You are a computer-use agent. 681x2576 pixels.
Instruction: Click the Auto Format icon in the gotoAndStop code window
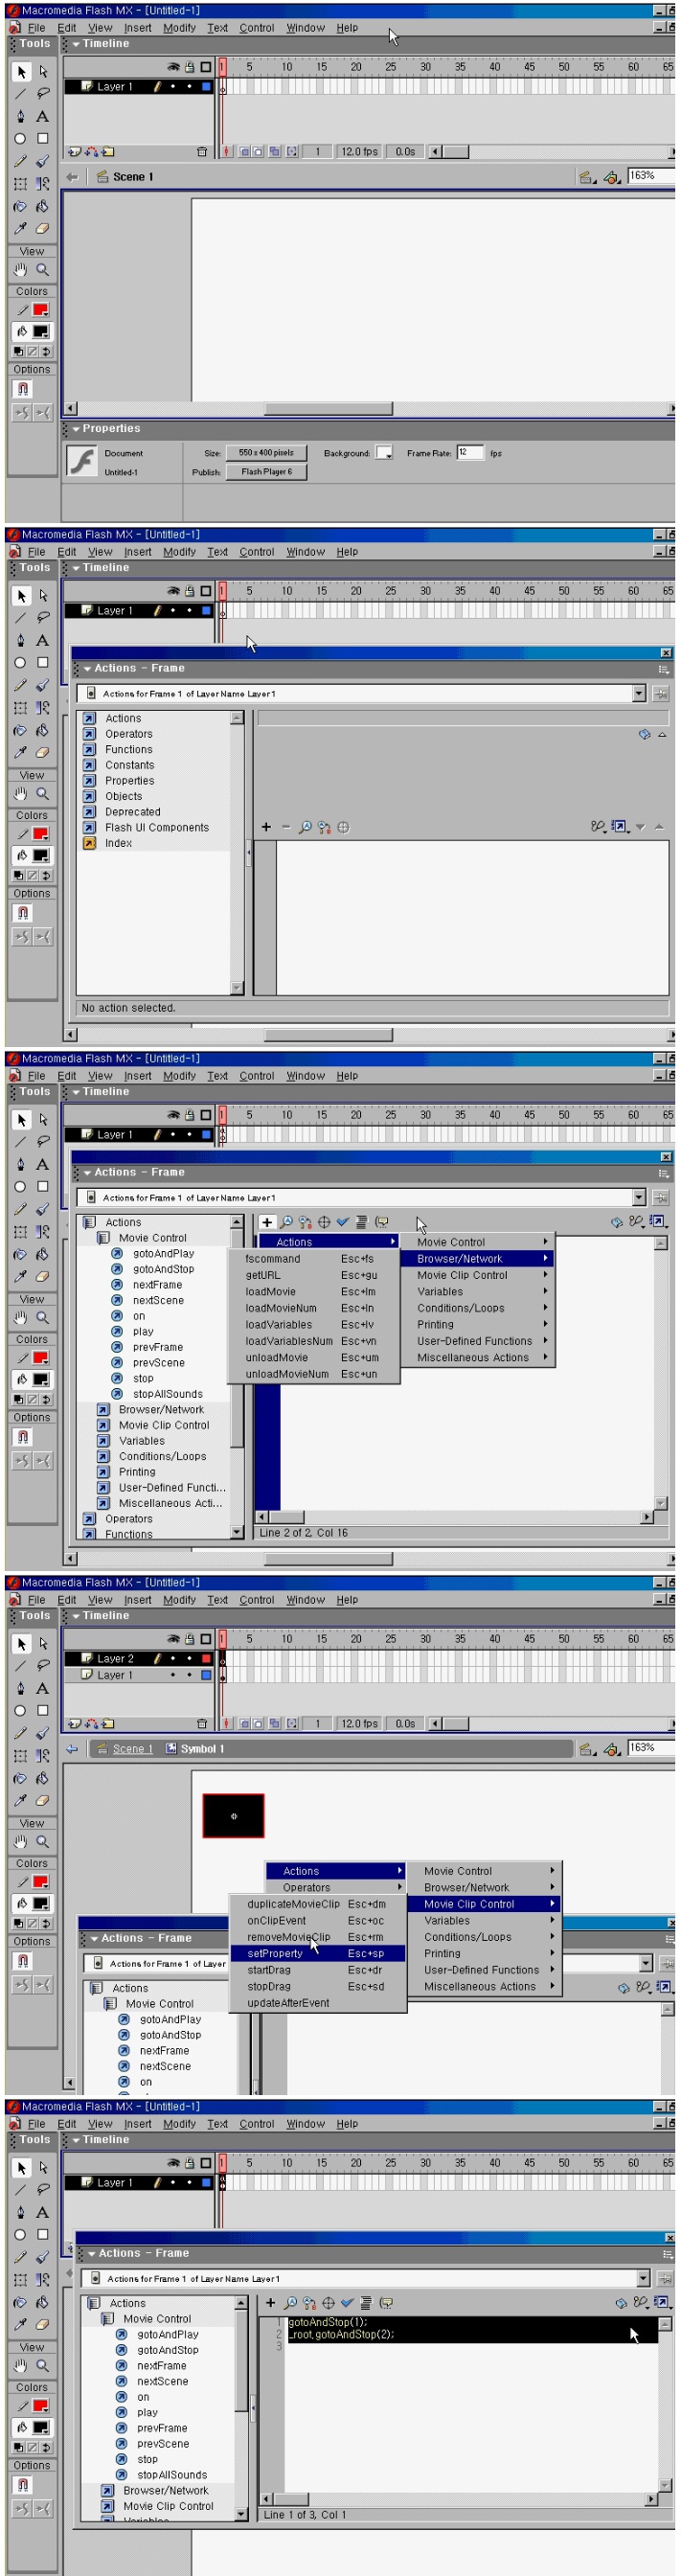point(367,2302)
